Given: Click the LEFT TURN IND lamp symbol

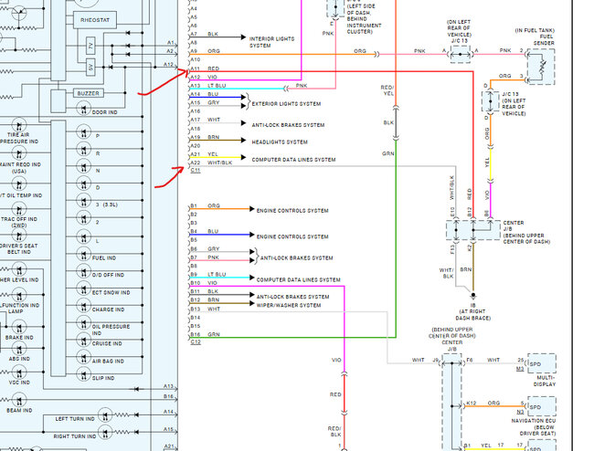Looking at the screenshot, I should [105, 415].
